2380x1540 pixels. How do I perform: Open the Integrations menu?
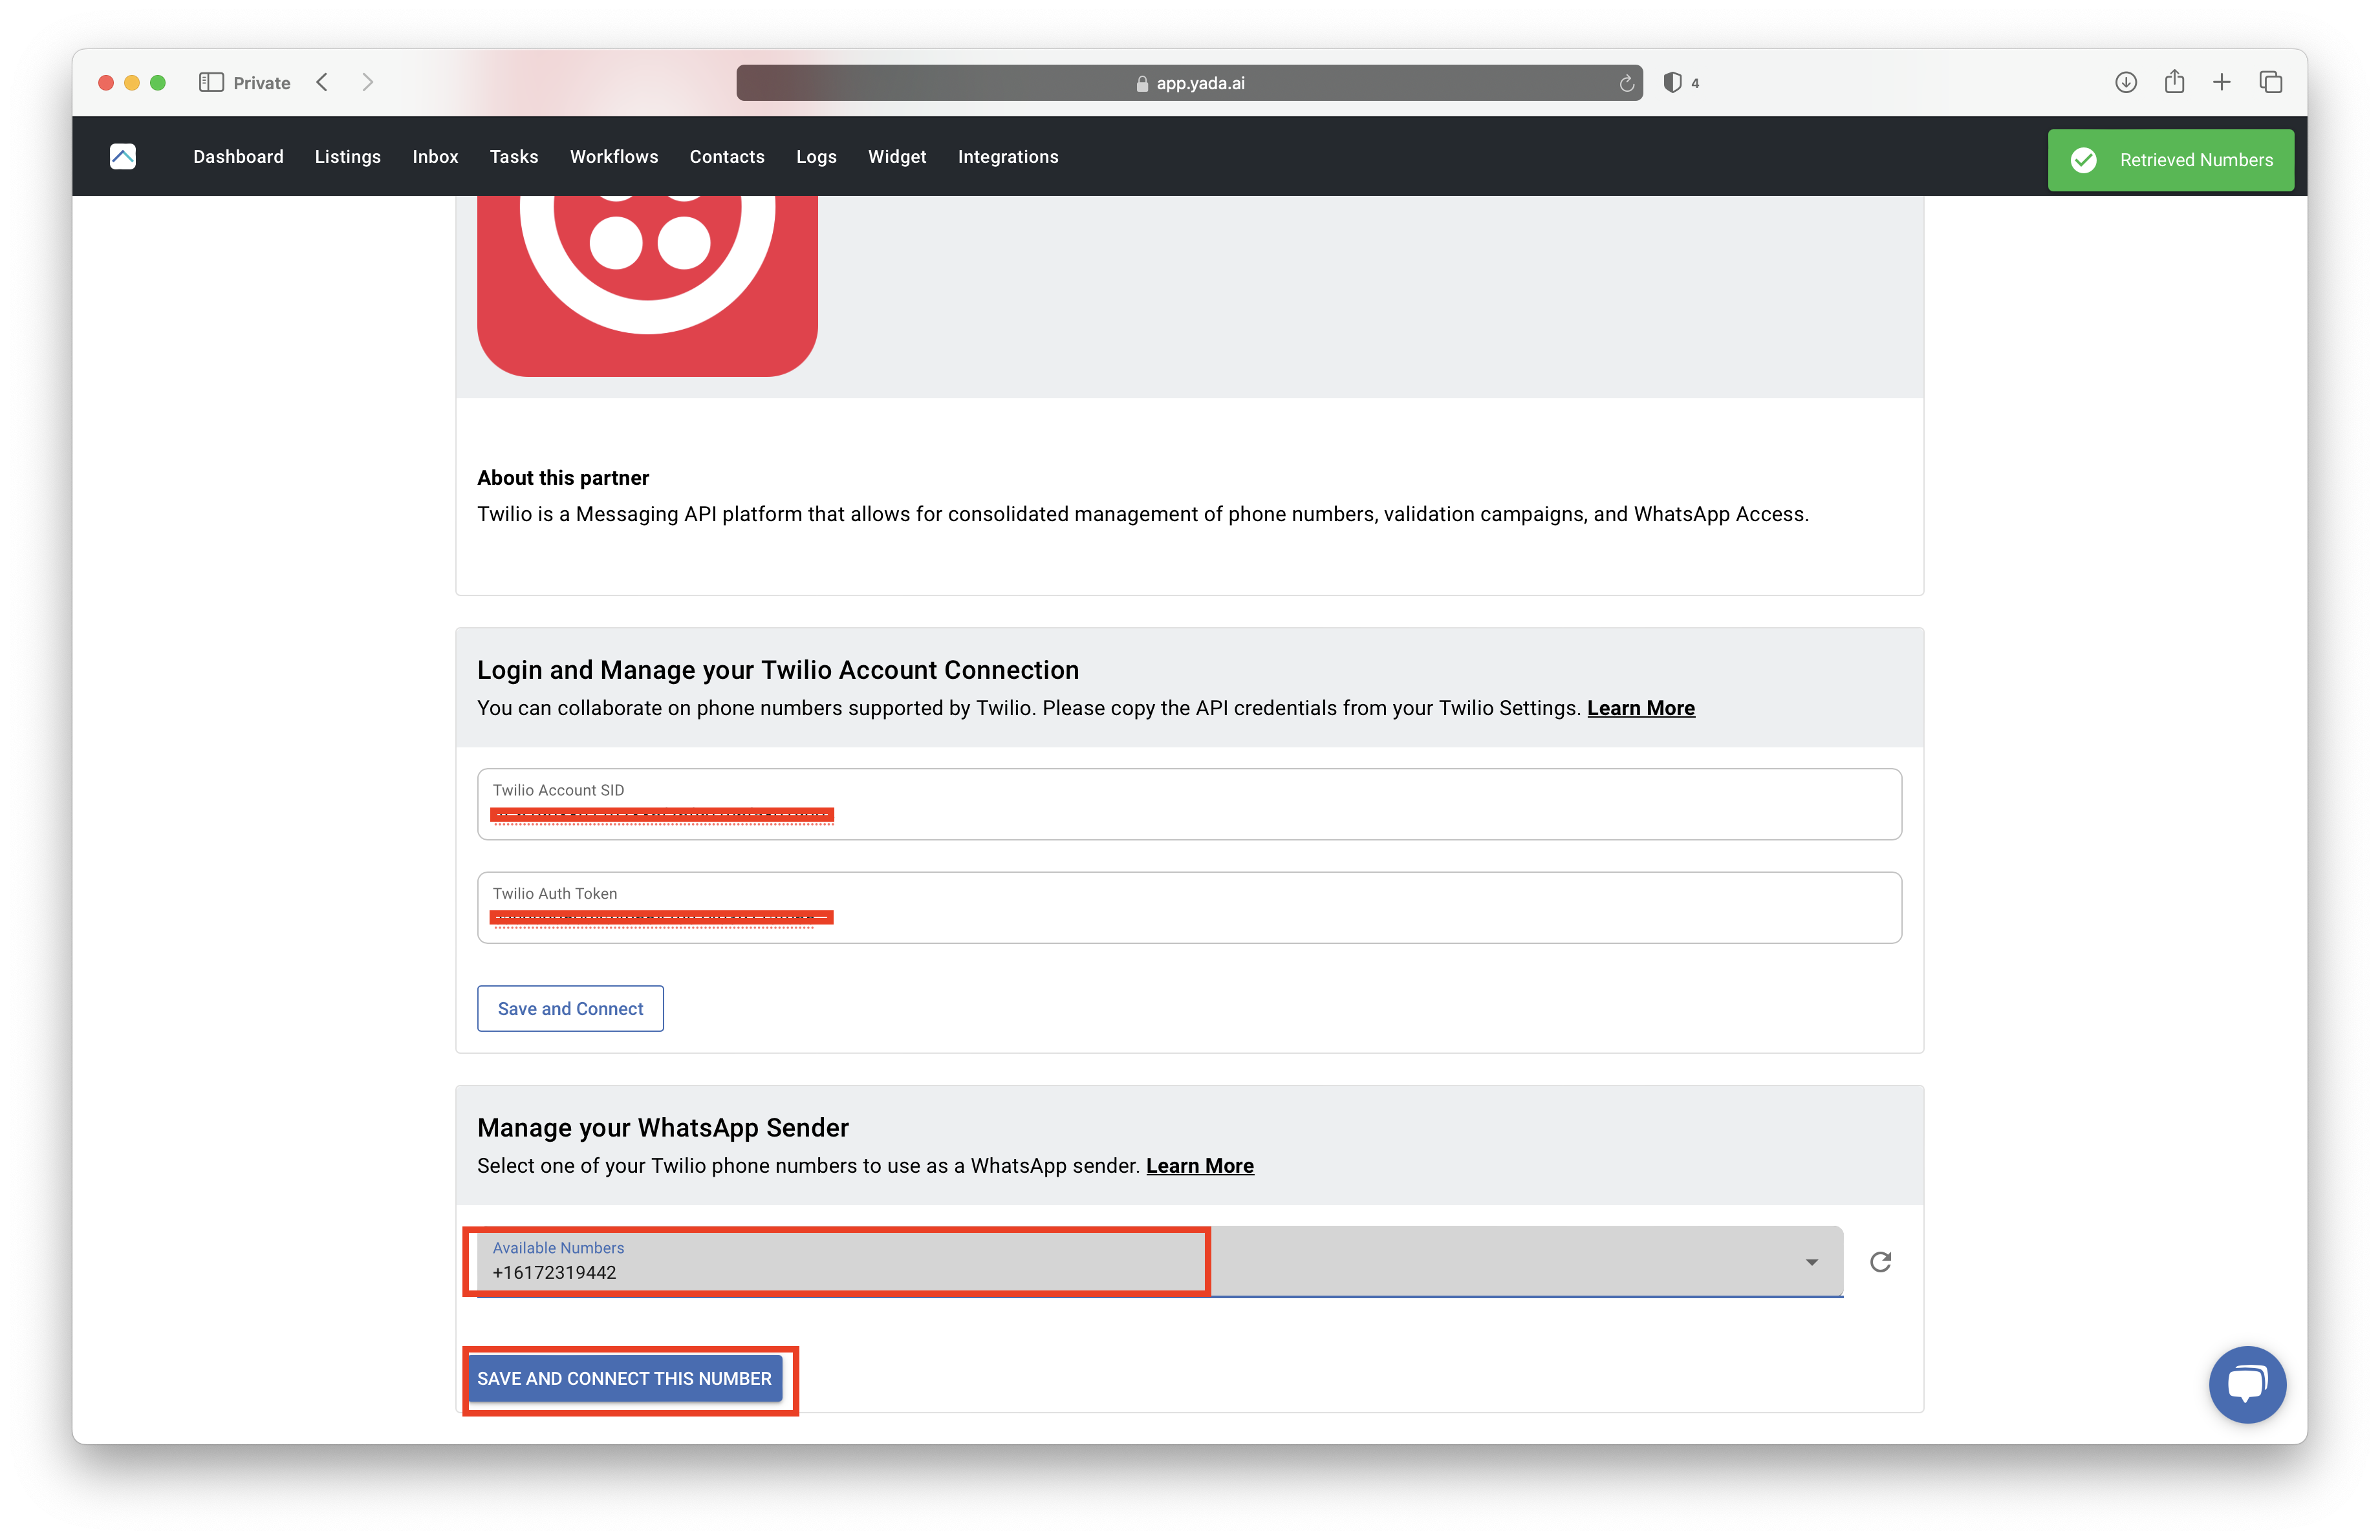1007,157
